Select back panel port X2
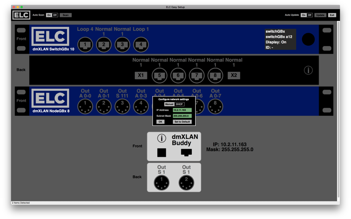The width and height of the screenshot is (351, 219). point(234,75)
